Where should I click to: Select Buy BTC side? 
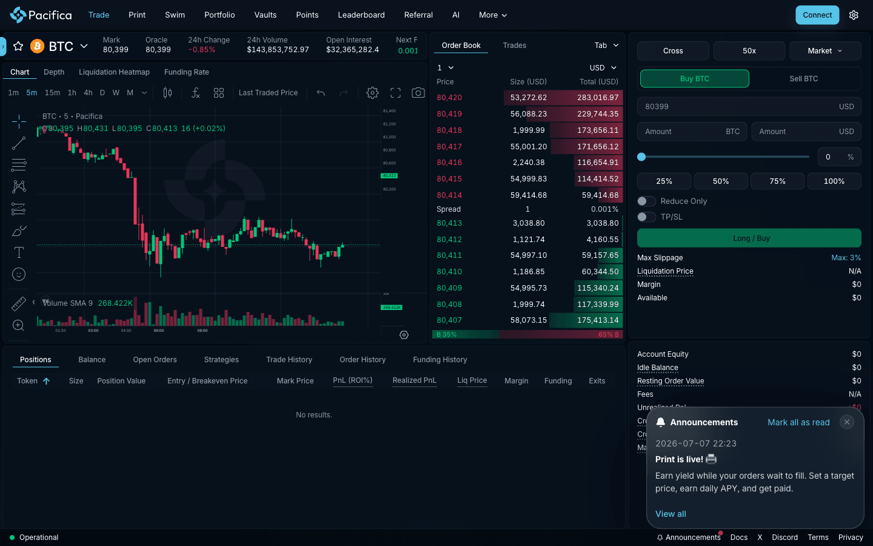695,79
